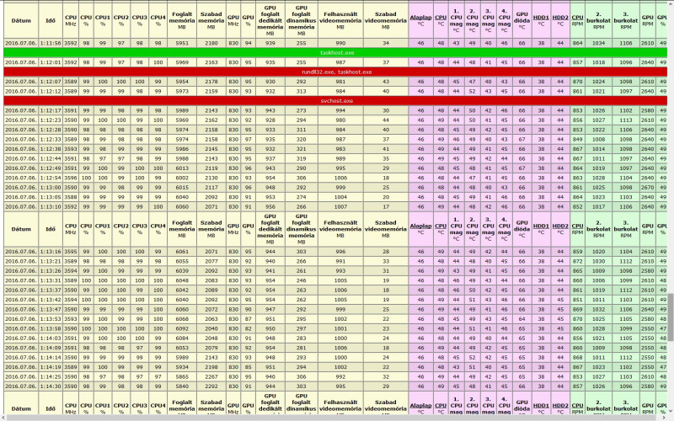Select free video memory value 17
The image size is (674, 421).
click(386, 206)
